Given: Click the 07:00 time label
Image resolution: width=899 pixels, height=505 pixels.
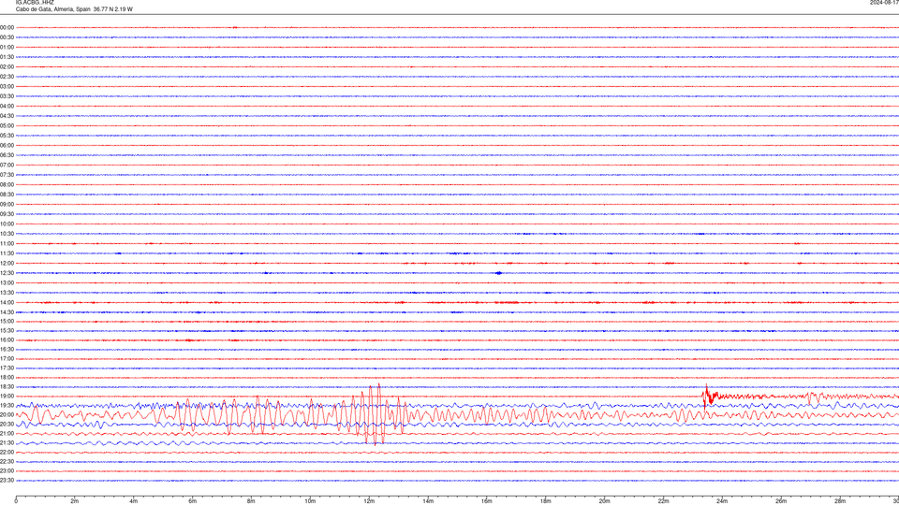Looking at the screenshot, I should (7, 165).
